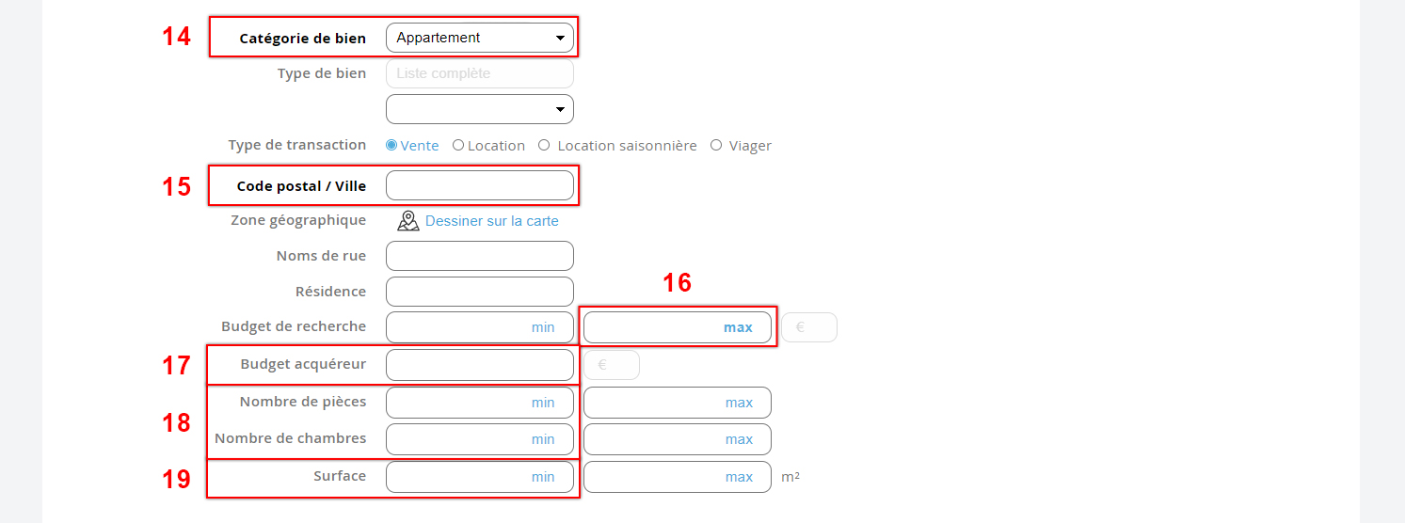Click the Surface max input field
This screenshot has width=1405, height=523.
[x=659, y=477]
